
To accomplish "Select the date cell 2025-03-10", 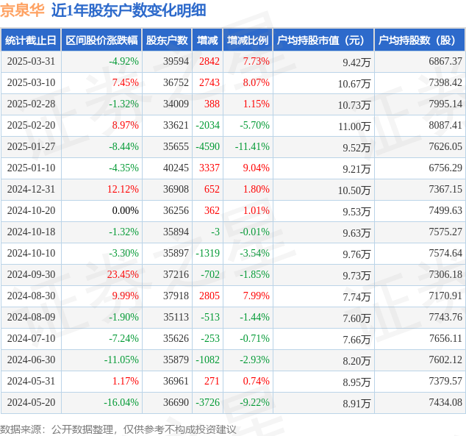I will tap(31, 82).
